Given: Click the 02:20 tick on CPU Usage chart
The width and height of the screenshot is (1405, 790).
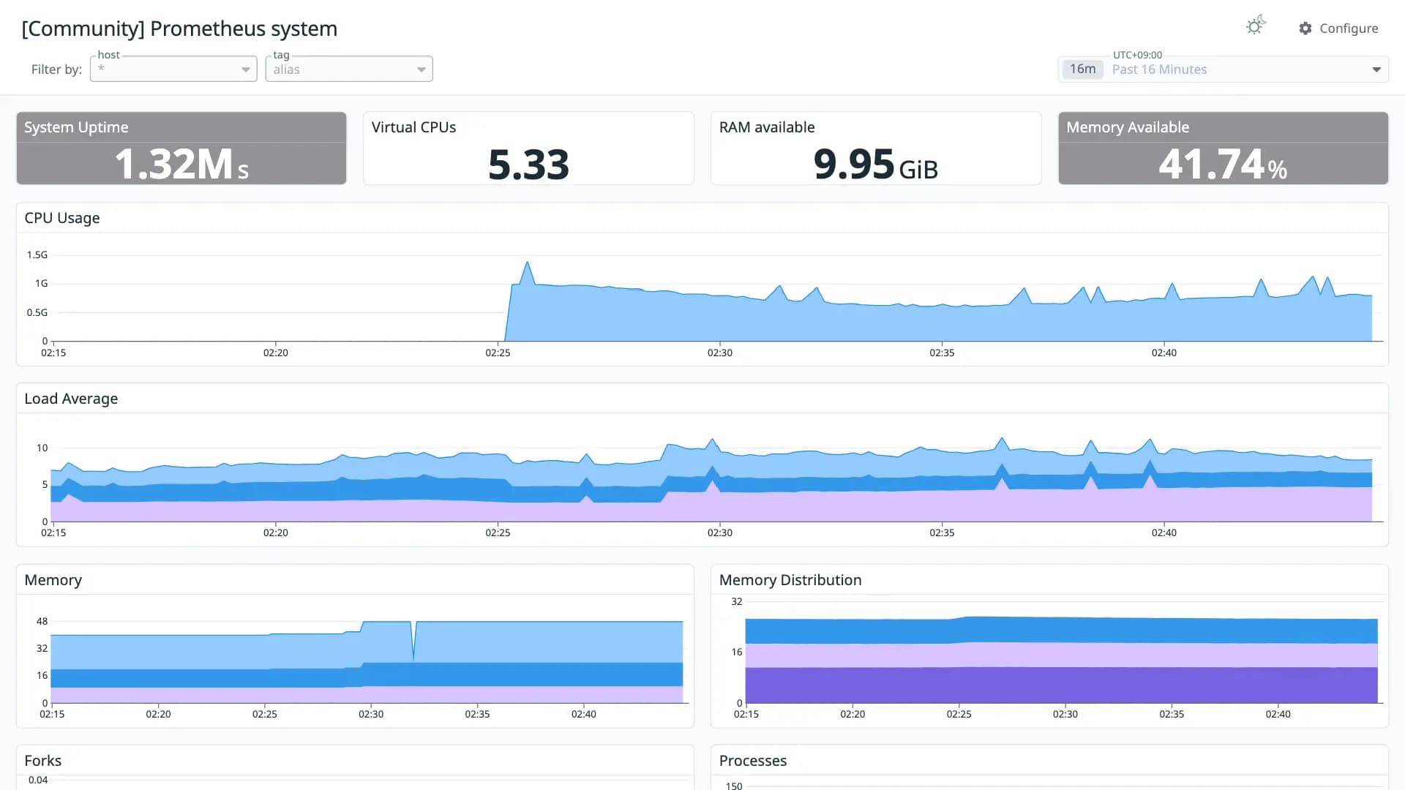Looking at the screenshot, I should (x=276, y=353).
